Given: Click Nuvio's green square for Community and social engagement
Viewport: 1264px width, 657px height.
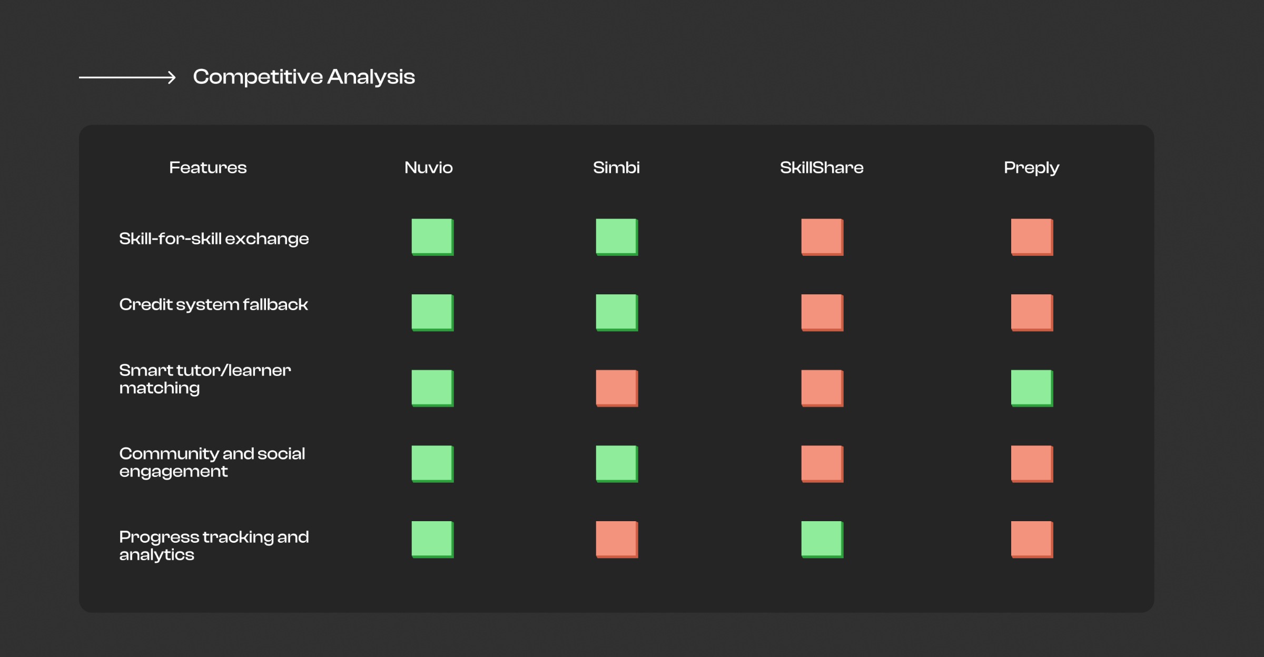Looking at the screenshot, I should 432,464.
